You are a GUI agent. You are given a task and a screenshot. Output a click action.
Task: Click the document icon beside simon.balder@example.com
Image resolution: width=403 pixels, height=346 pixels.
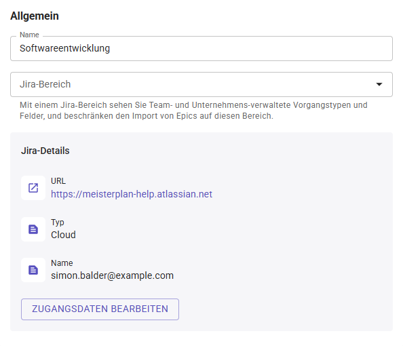(x=33, y=270)
